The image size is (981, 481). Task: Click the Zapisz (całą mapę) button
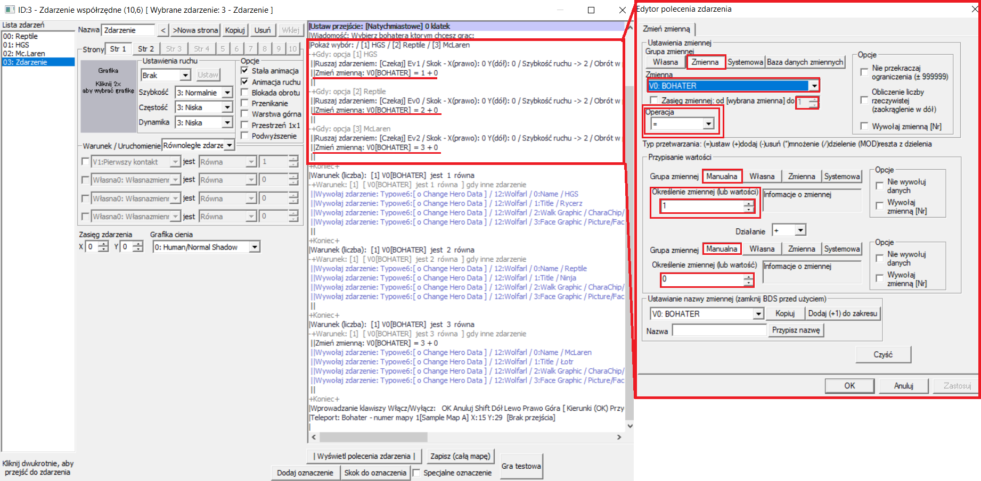(x=460, y=457)
